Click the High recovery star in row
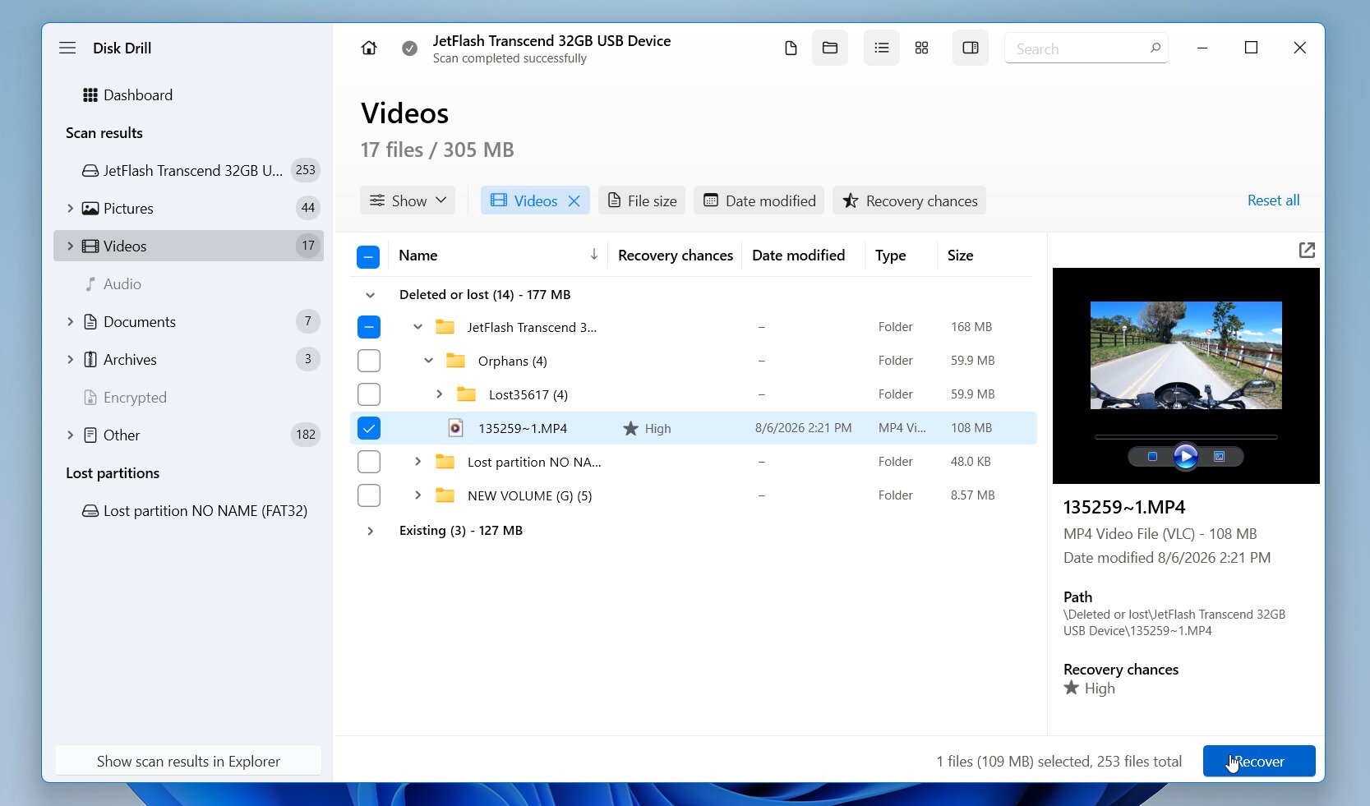Viewport: 1370px width, 806px height. tap(630, 428)
